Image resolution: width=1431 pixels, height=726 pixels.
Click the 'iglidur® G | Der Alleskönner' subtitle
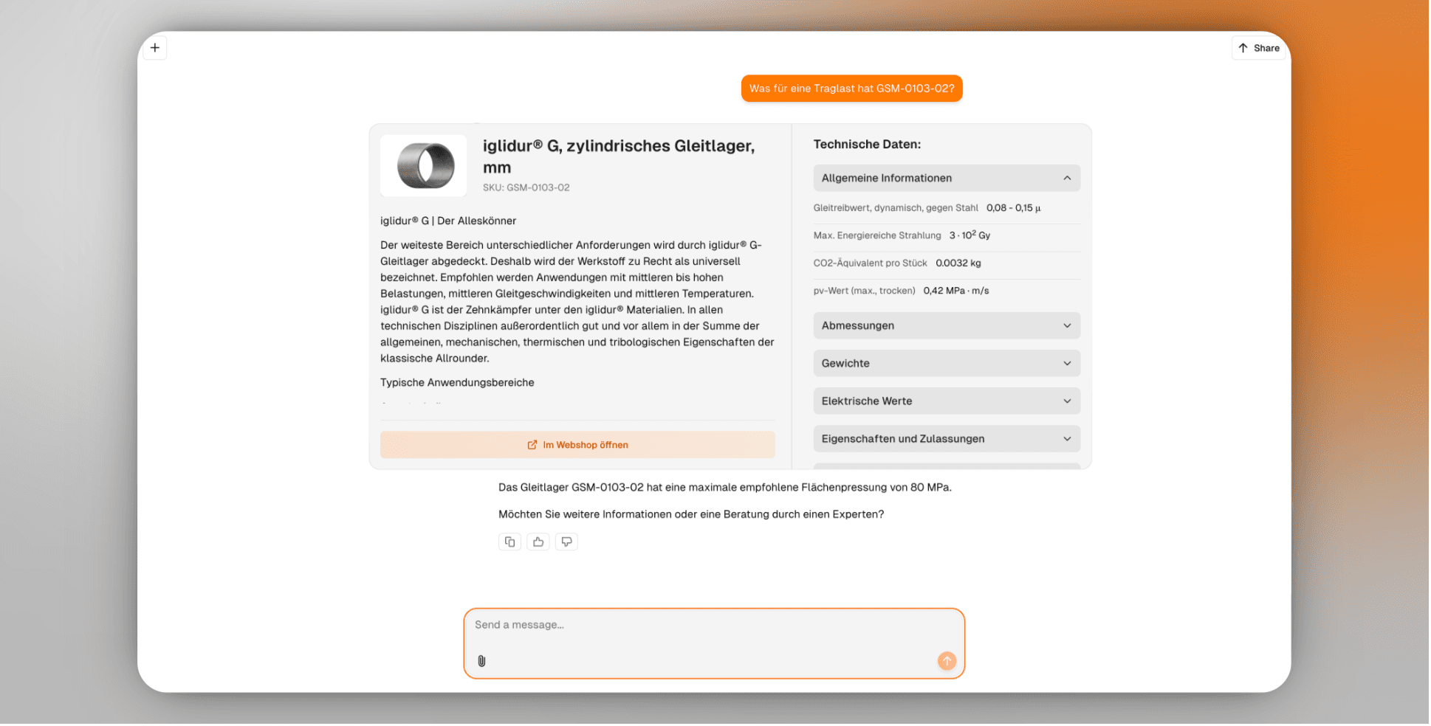448,221
